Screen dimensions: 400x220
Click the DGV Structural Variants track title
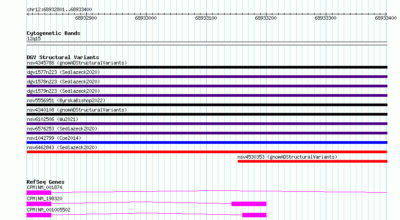tap(63, 57)
